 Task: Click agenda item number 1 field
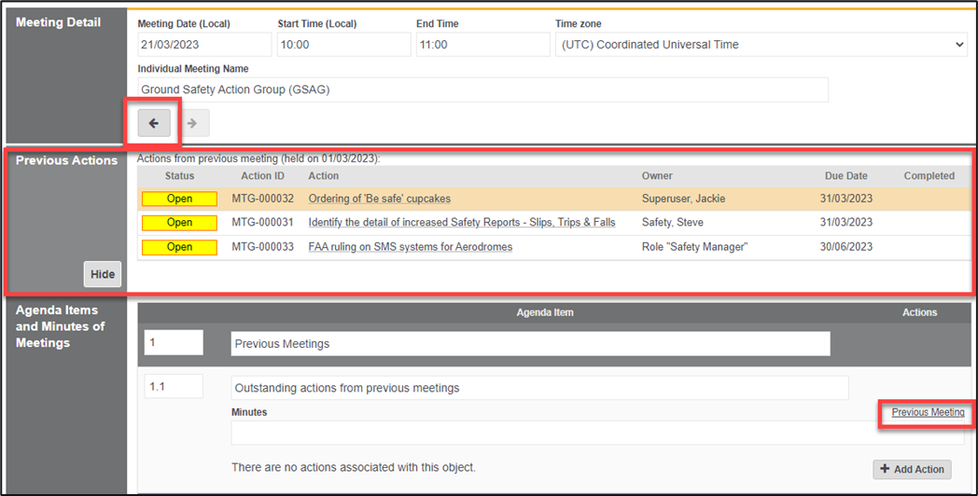pos(174,342)
